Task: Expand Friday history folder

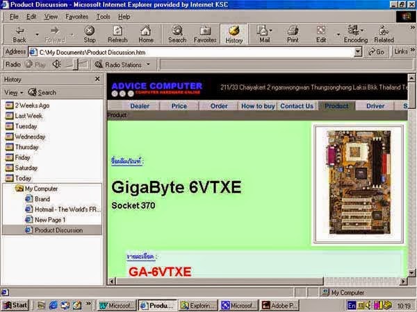Action: (18, 157)
